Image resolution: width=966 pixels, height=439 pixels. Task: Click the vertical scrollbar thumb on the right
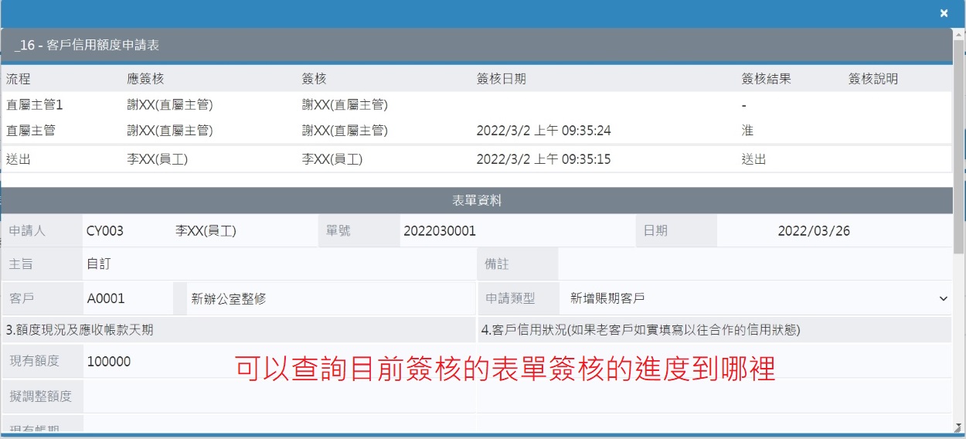point(958,147)
